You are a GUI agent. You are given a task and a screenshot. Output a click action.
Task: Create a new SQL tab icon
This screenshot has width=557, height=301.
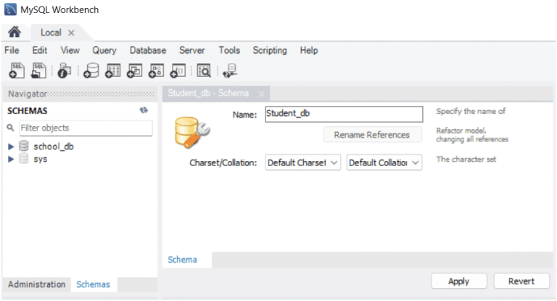[x=17, y=70]
